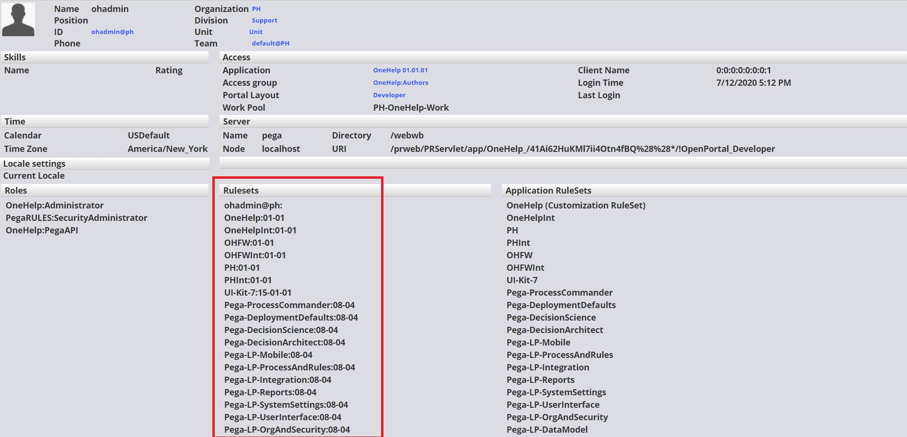Viewport: 907px width, 437px height.
Task: Click the Roles section header
Action: [16, 190]
